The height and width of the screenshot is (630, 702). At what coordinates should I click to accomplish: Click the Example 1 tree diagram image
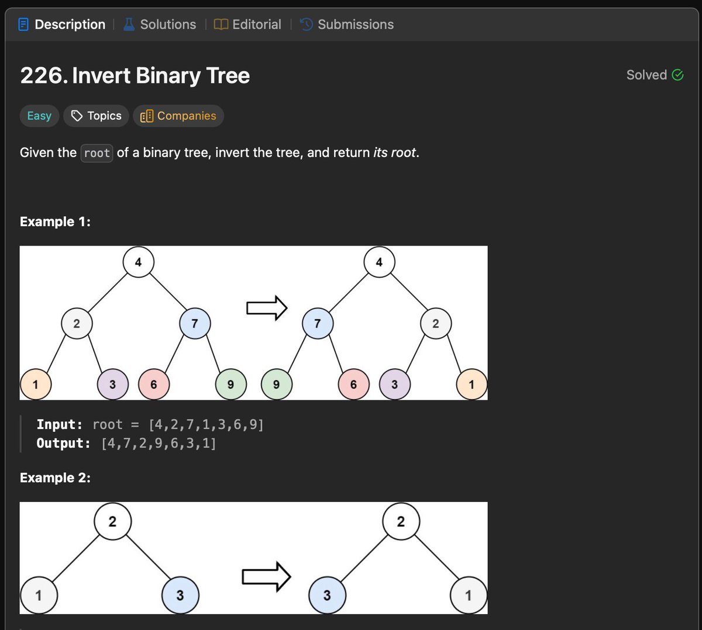pyautogui.click(x=253, y=323)
